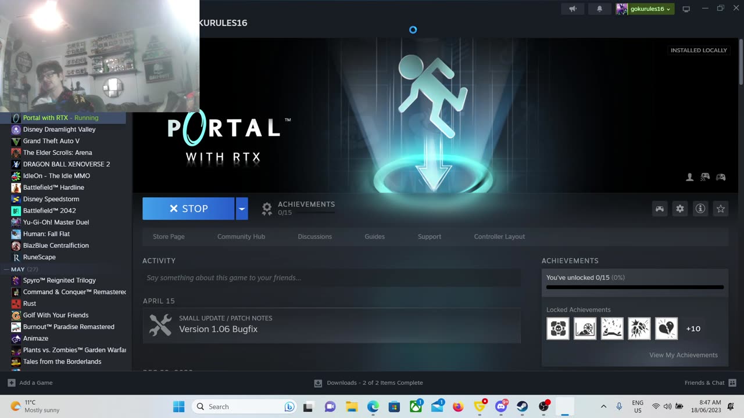Open Downloads - 2 of 2 Items Complete
This screenshot has width=744, height=418.
(x=375, y=383)
